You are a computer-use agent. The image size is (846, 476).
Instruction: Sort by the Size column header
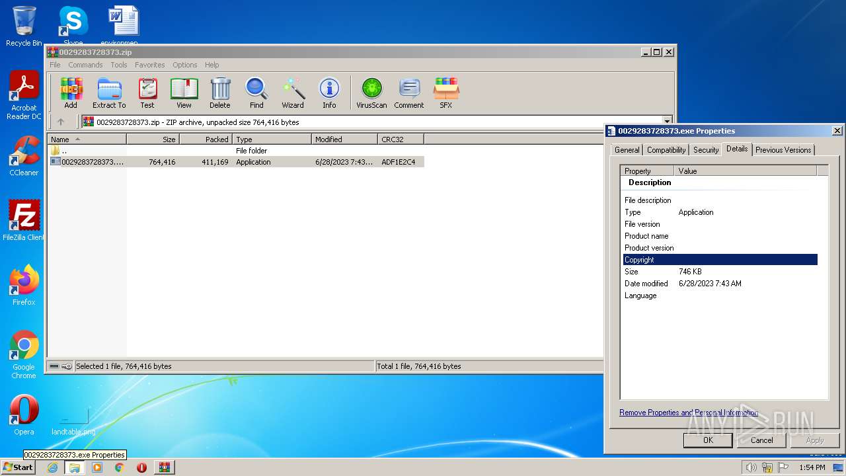point(153,139)
